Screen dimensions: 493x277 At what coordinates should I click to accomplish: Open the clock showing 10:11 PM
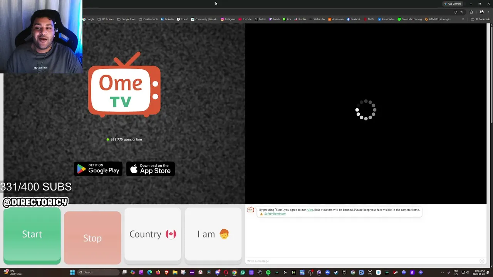pos(480,272)
